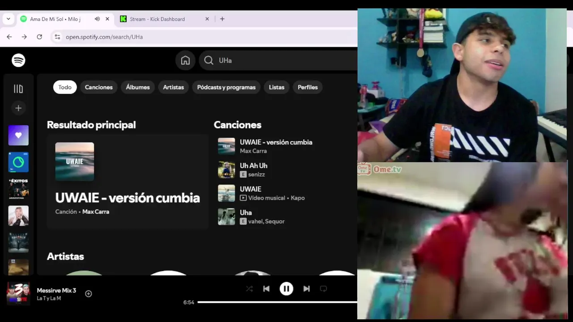Open a new browser tab
Image resolution: width=573 pixels, height=322 pixels.
coord(222,19)
